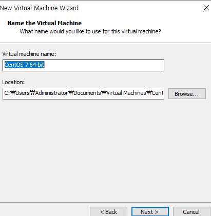211x216 pixels.
Task: Close the wizard with the X icon
Action: pyautogui.click(x=206, y=8)
